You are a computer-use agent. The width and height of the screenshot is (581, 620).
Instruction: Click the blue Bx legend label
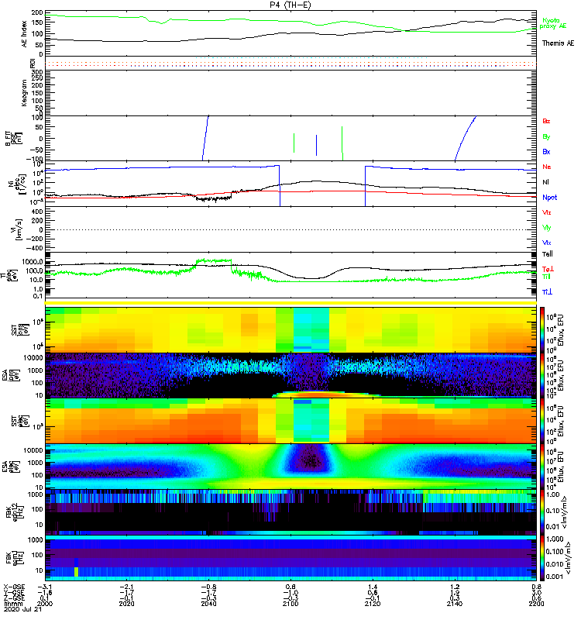546,152
